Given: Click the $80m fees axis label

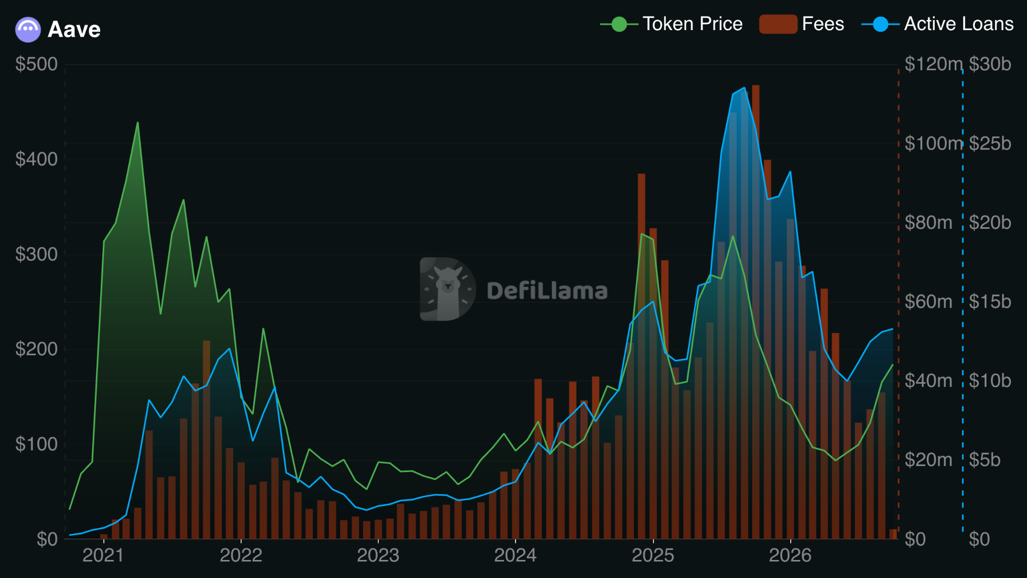Looking at the screenshot, I should (x=929, y=223).
